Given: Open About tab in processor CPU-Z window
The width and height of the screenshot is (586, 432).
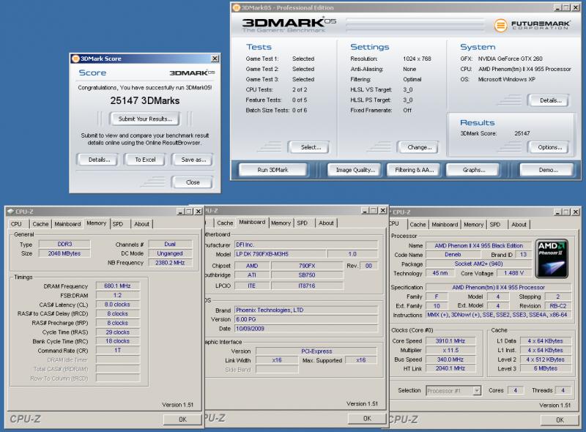Looking at the screenshot, I should click(519, 225).
